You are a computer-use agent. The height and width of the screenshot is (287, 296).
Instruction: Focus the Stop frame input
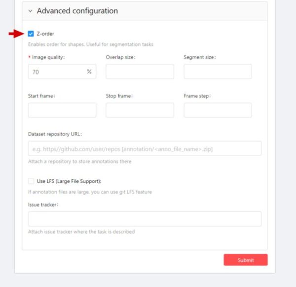coord(140,110)
